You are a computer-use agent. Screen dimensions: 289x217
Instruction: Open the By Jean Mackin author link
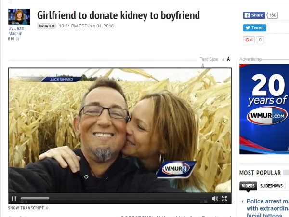[16, 31]
